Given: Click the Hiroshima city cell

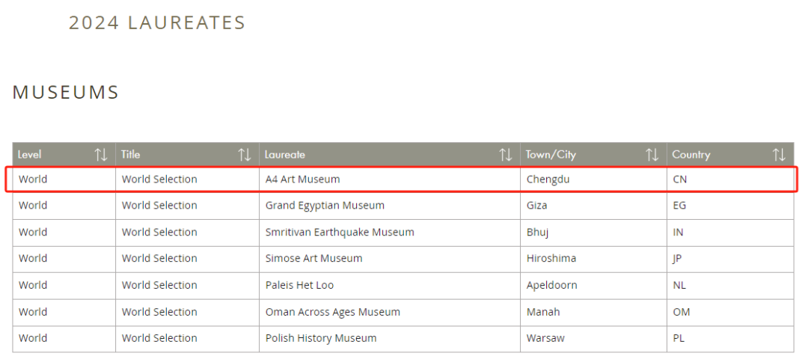Looking at the screenshot, I should point(551,258).
